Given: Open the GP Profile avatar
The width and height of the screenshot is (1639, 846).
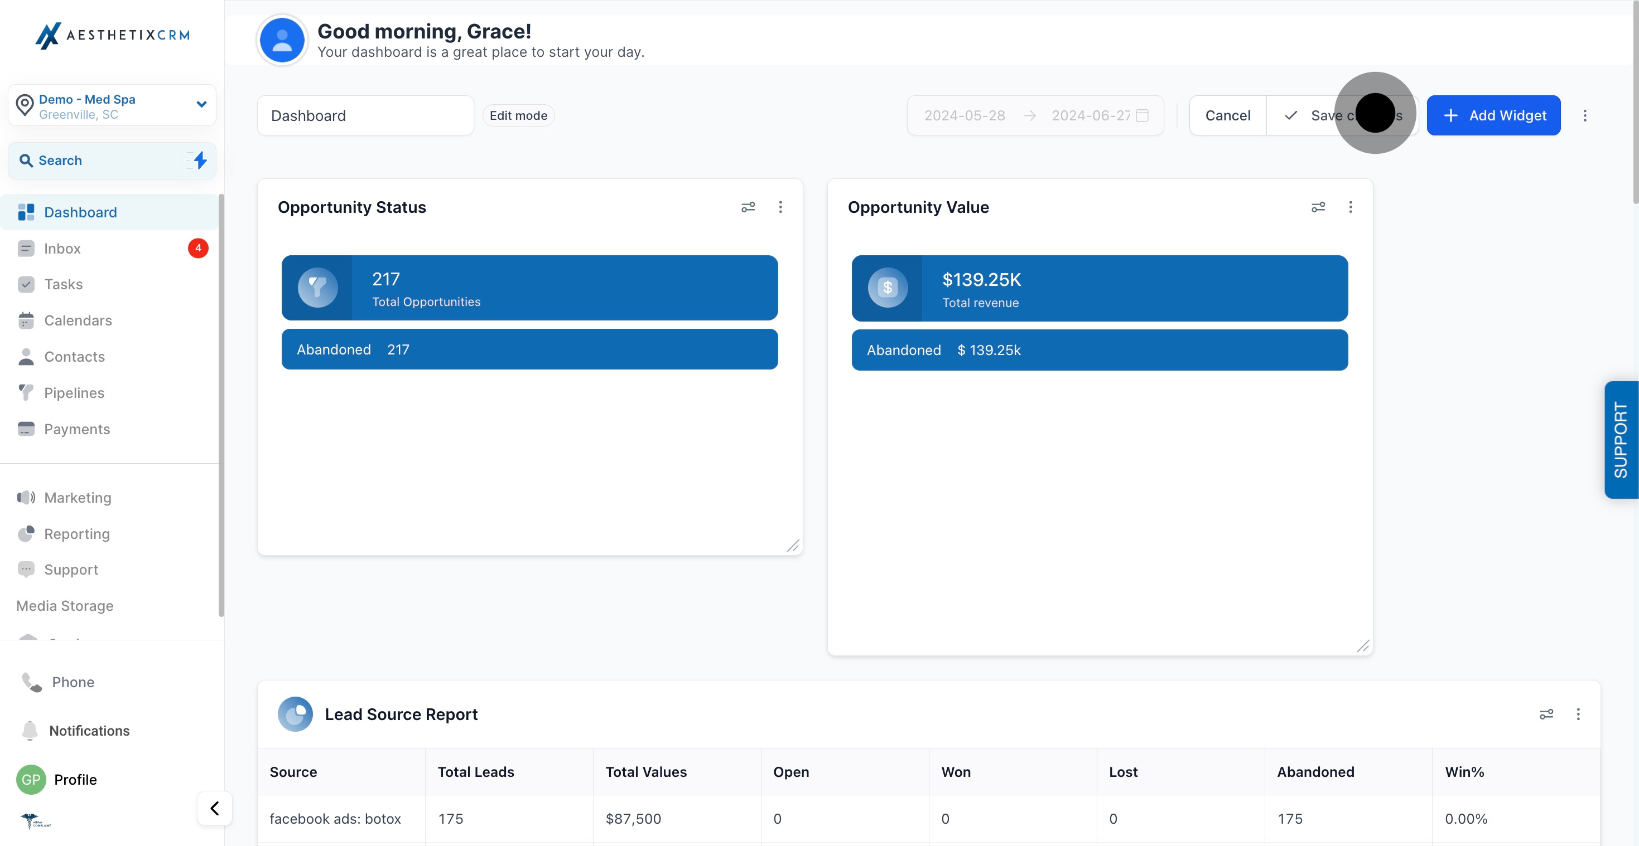Looking at the screenshot, I should pyautogui.click(x=31, y=780).
